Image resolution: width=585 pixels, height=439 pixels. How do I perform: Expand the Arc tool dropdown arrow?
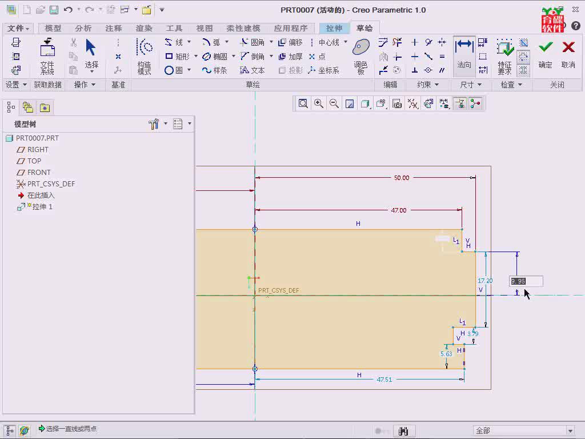[x=226, y=42]
